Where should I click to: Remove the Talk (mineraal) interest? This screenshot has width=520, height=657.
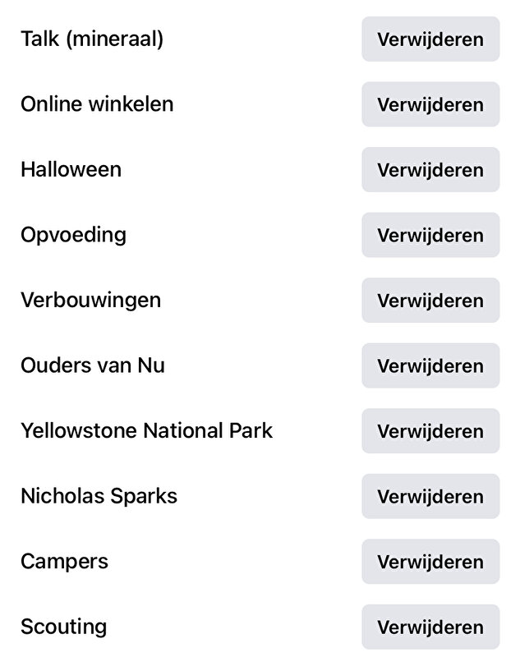(x=430, y=39)
